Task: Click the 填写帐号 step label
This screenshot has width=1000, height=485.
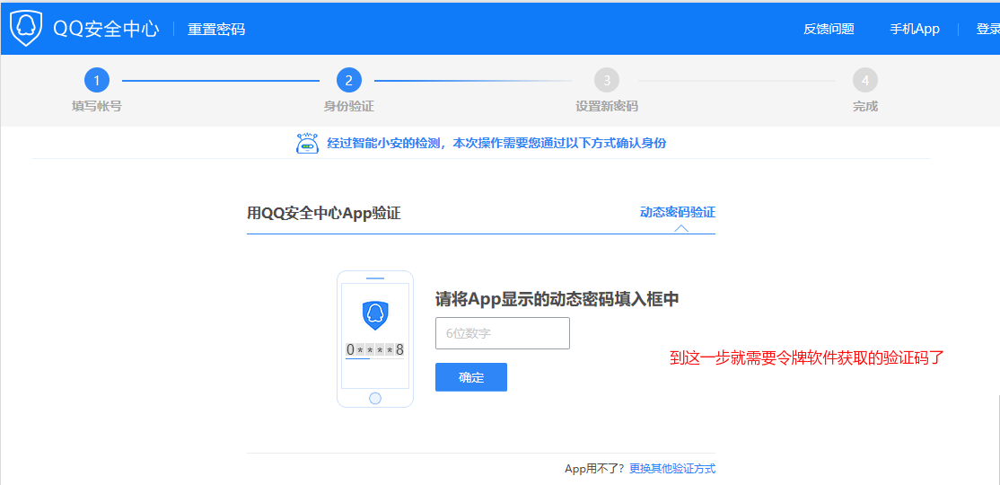Action: (97, 107)
